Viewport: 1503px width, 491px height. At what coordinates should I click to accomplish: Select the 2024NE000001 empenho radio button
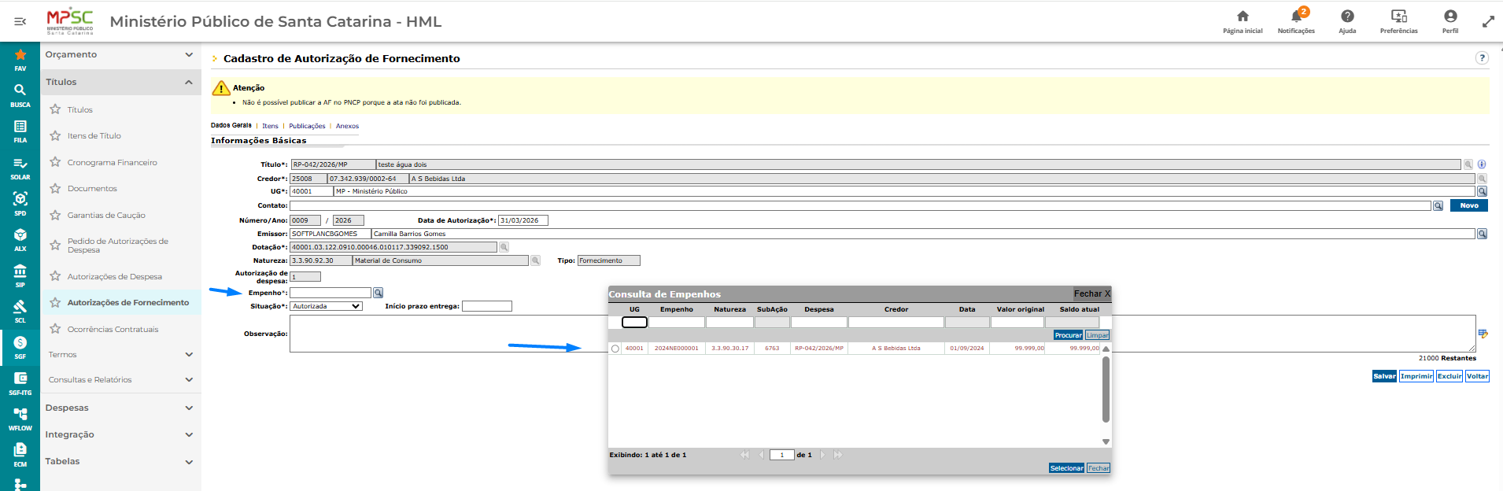point(615,349)
